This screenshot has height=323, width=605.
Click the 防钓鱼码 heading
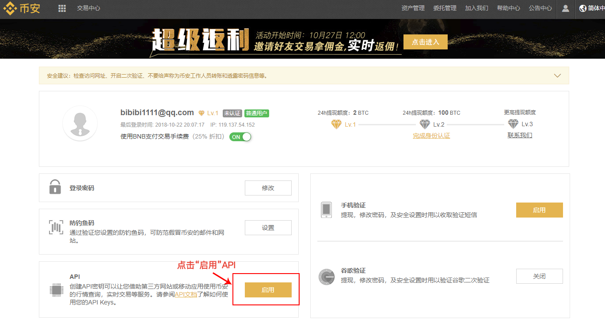pos(82,223)
